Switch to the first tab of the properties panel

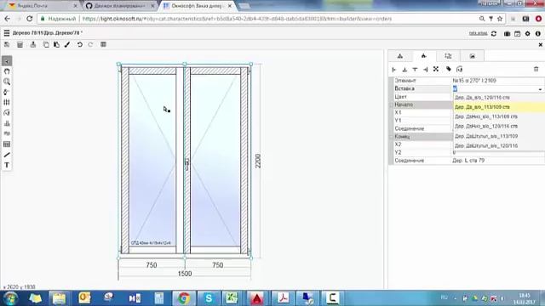400,56
